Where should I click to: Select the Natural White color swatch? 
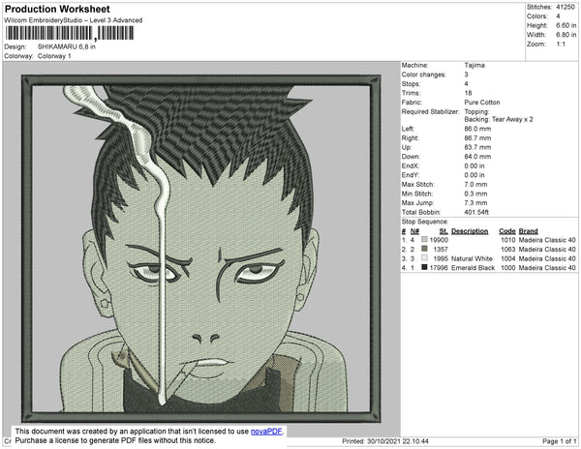click(x=424, y=258)
